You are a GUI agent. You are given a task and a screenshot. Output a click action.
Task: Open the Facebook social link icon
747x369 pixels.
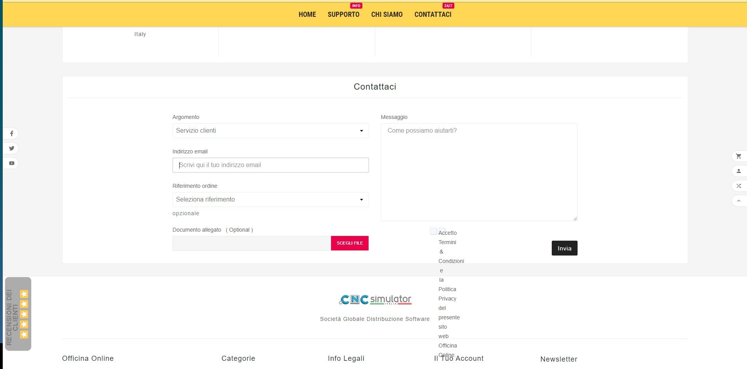[x=12, y=133]
